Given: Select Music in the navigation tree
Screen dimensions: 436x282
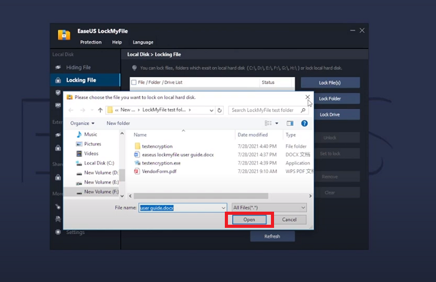Looking at the screenshot, I should tap(91, 134).
